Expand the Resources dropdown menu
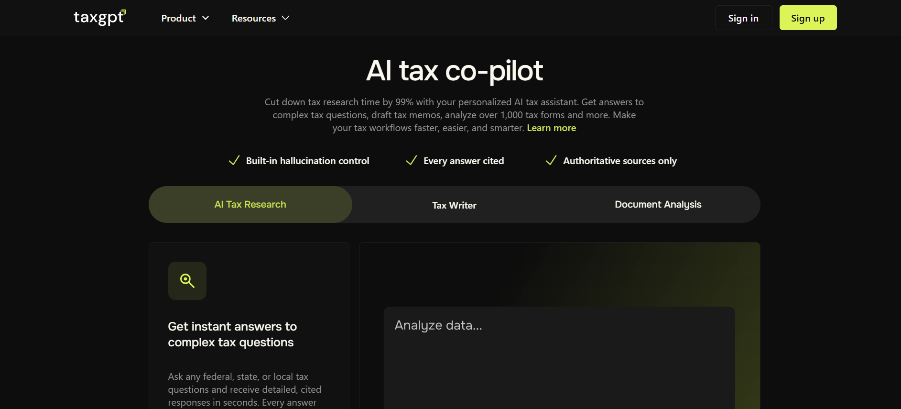 click(261, 18)
